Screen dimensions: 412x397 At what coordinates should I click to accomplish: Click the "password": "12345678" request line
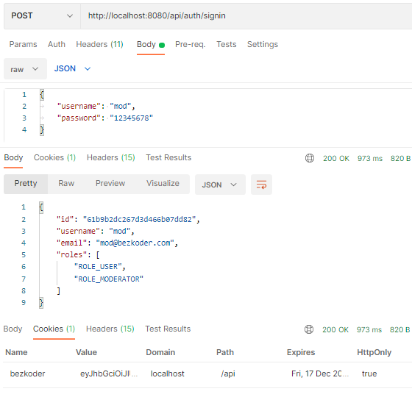coord(105,118)
